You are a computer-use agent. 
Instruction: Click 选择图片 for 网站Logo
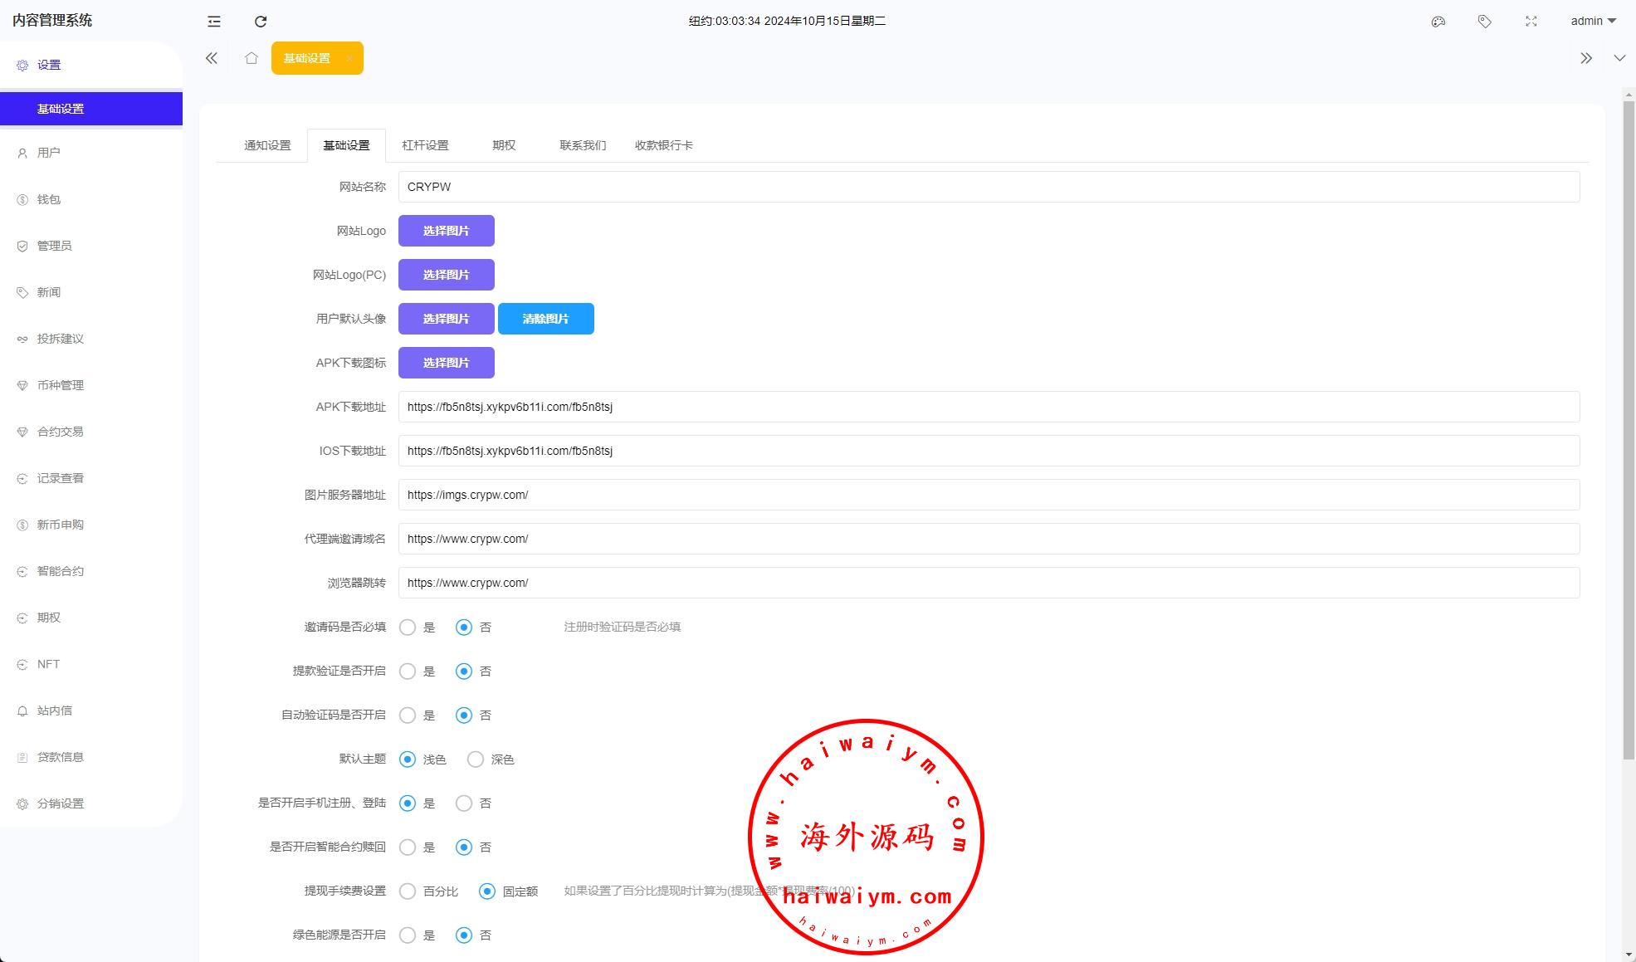click(x=446, y=231)
